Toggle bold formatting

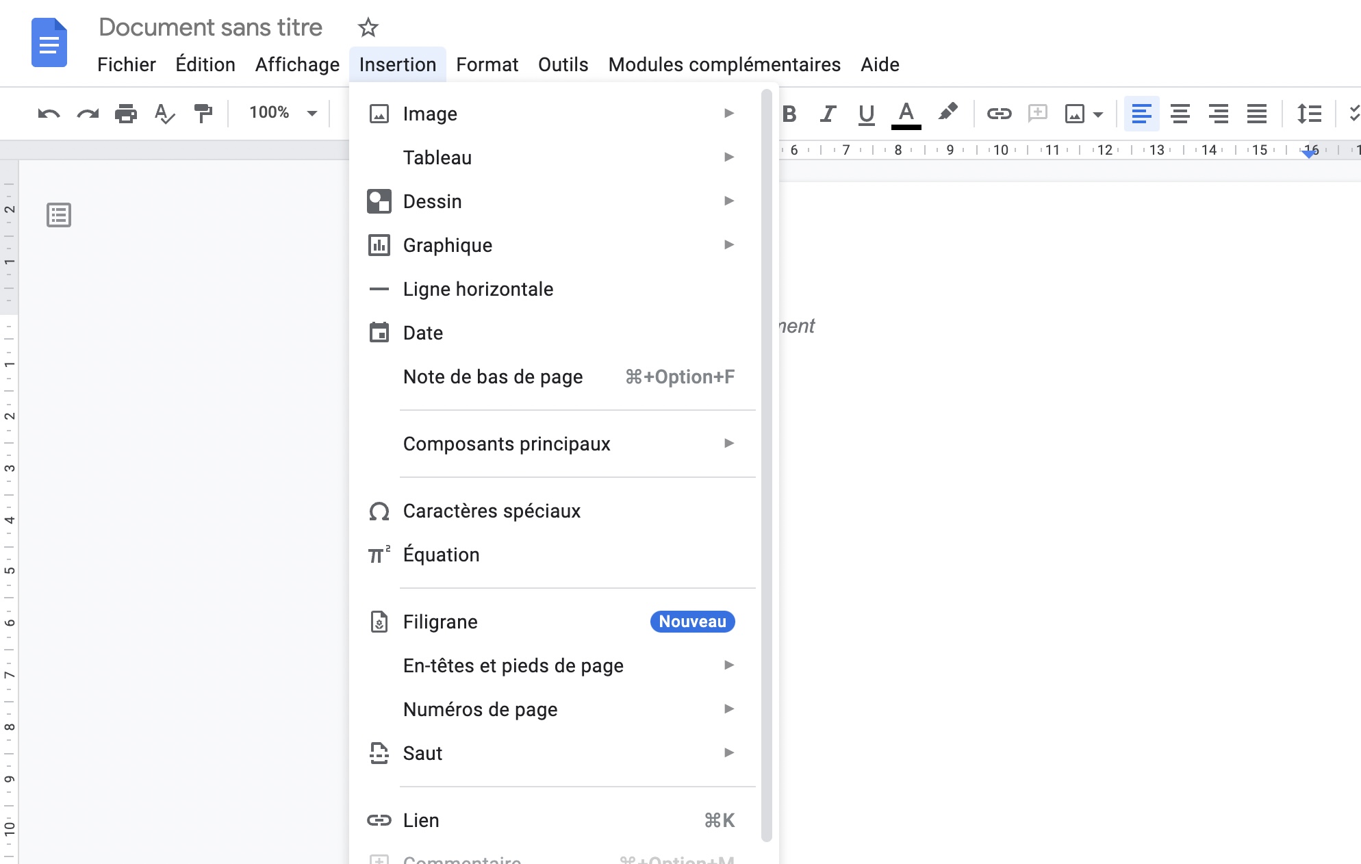tap(789, 114)
